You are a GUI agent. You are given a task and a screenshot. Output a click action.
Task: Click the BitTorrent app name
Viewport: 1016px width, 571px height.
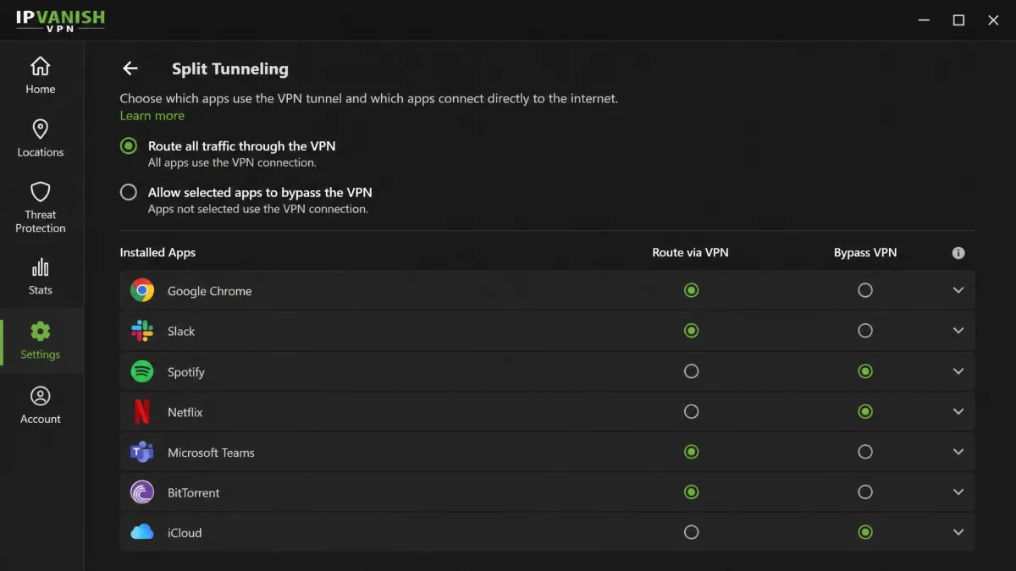(194, 493)
